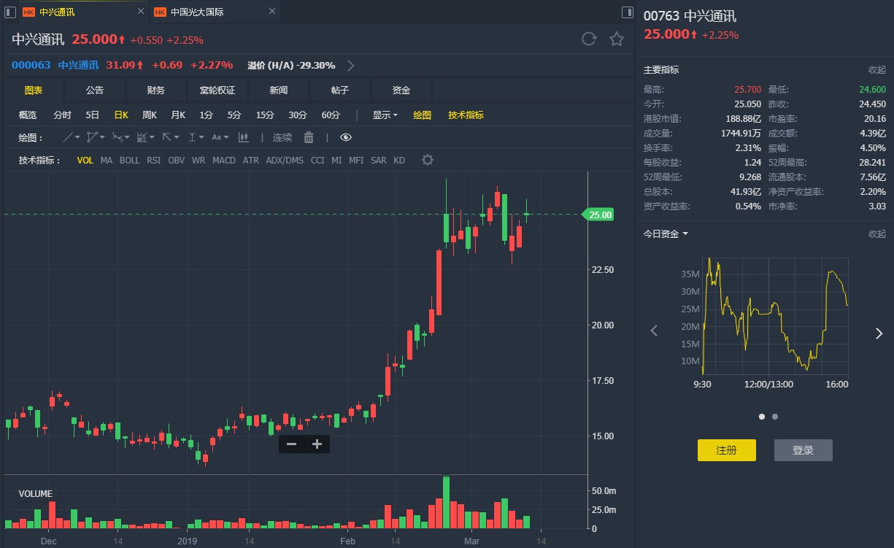The width and height of the screenshot is (894, 548).
Task: Expand the H/A premium arrow
Action: [351, 66]
